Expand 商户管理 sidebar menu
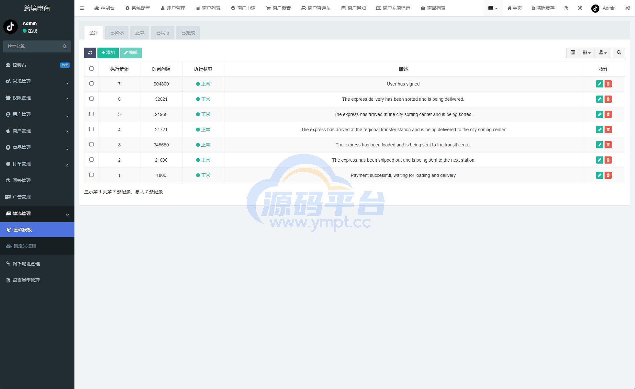635x389 pixels. (x=37, y=131)
